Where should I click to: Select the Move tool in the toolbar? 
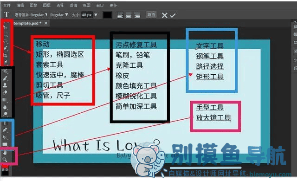(5, 26)
